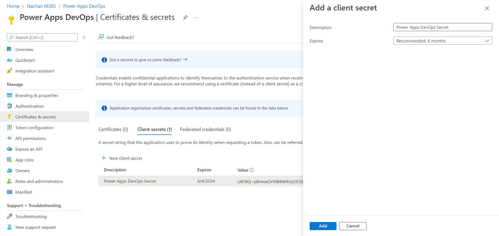Switch to the Certificates (0) tab

(113, 129)
